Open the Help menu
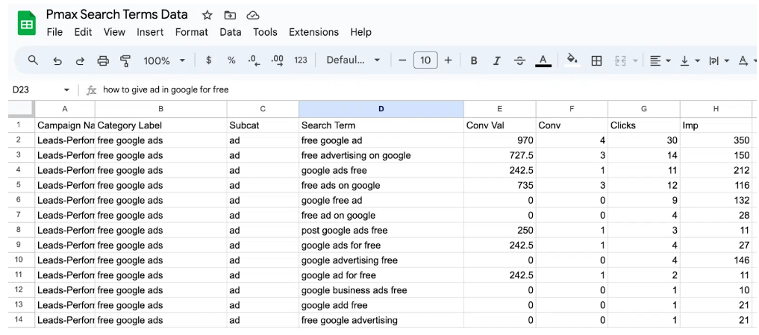 tap(360, 32)
